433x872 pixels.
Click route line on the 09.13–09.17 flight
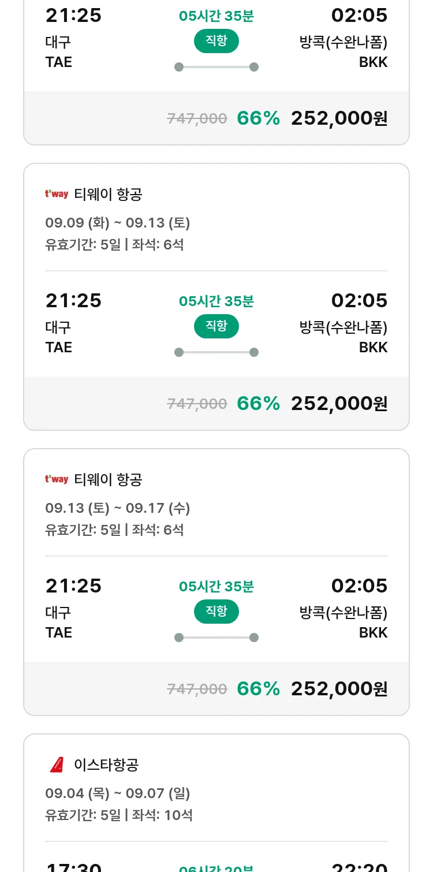pos(216,638)
